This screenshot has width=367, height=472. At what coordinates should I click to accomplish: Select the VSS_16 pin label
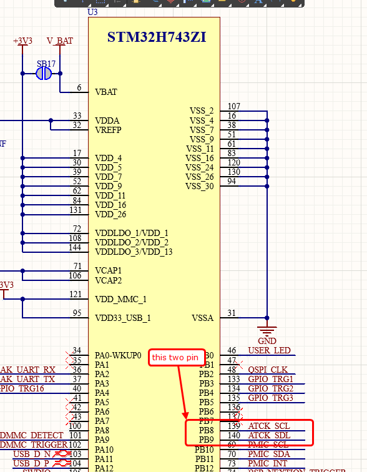(200, 158)
